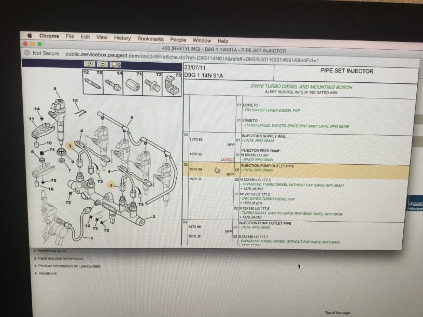Click part number 1570 84 in highlighted row
Viewport: 423px width, 317px height.
[195, 169]
